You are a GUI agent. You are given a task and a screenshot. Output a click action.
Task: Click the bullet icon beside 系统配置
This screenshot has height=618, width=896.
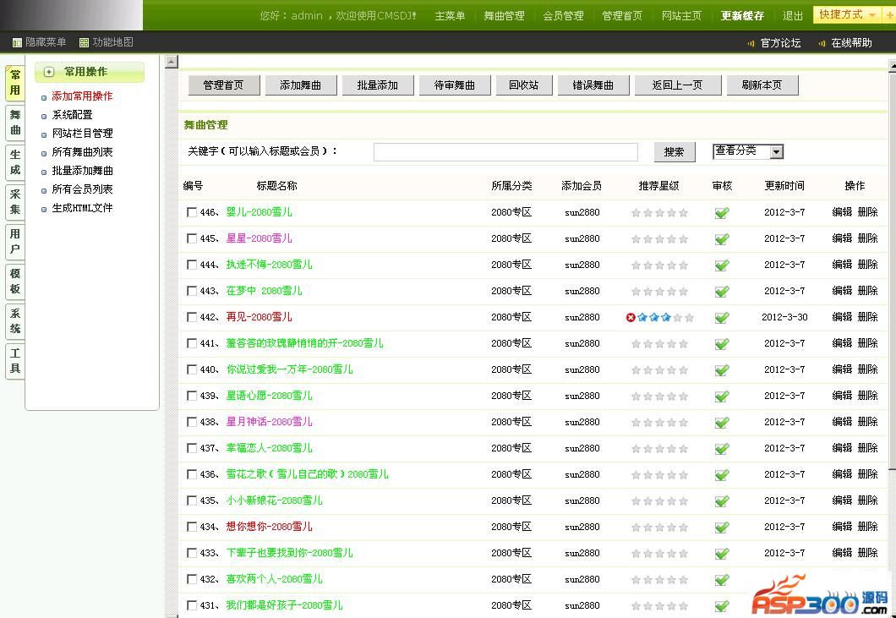pos(44,116)
